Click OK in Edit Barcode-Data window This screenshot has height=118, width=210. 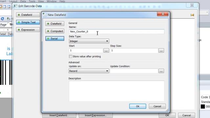point(167,115)
